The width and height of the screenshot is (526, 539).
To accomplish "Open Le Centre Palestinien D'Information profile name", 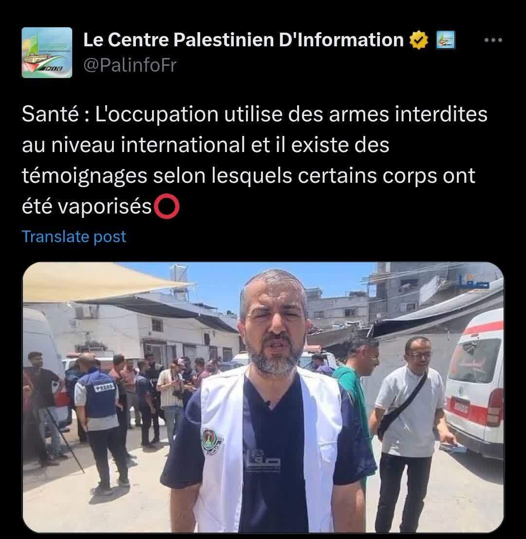I will click(243, 39).
